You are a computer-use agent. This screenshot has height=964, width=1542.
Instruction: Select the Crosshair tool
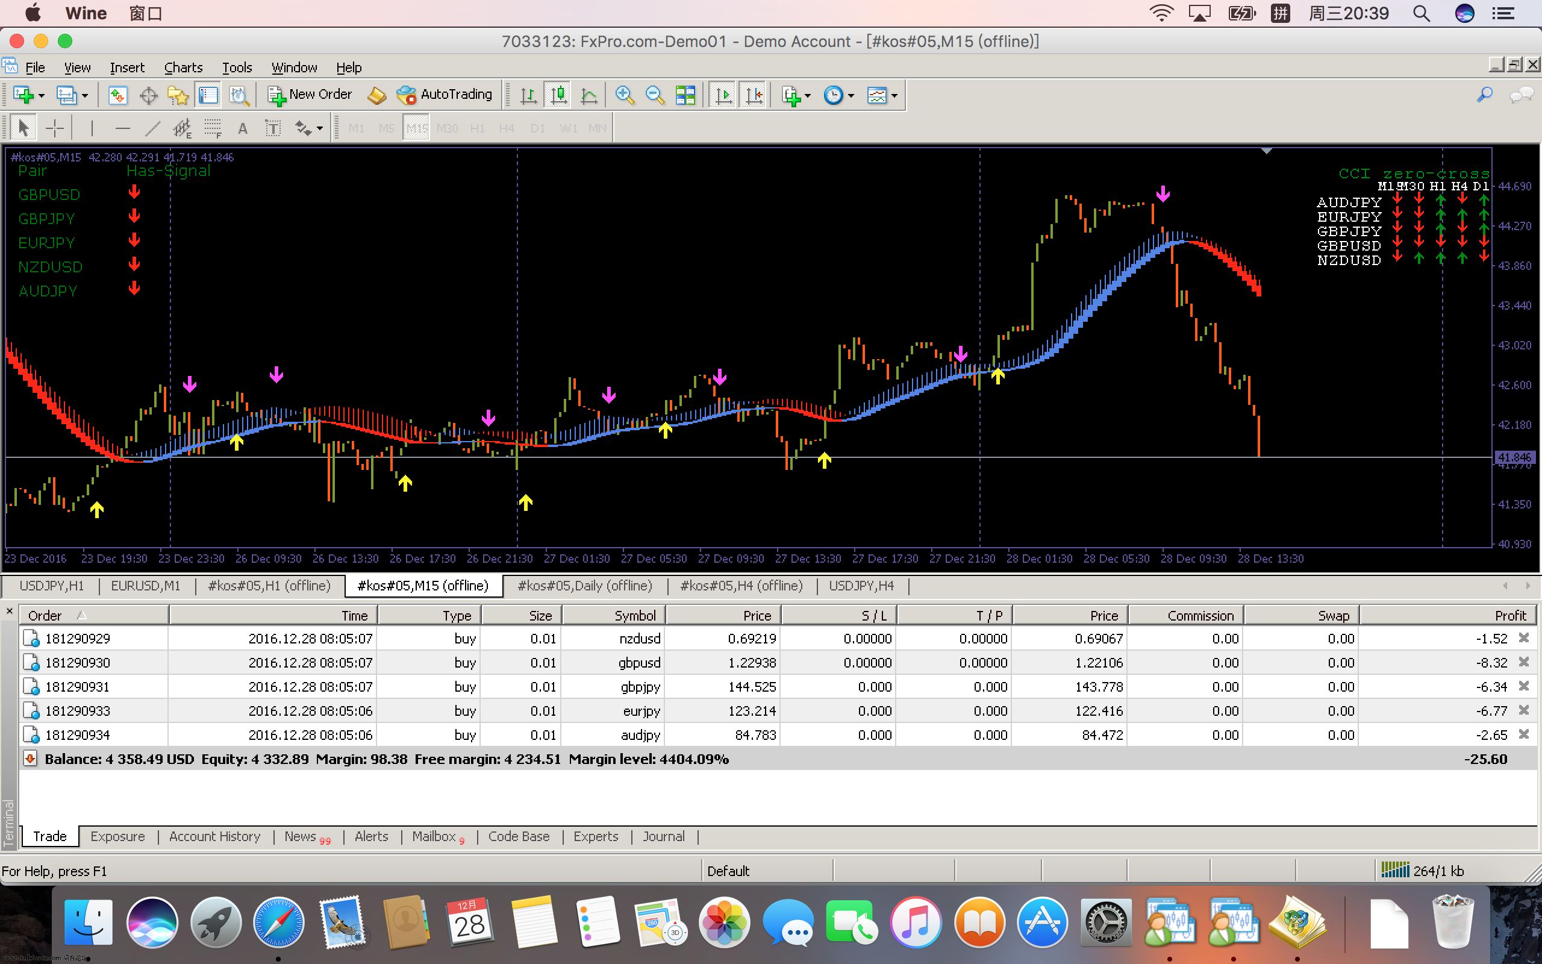[x=55, y=128]
